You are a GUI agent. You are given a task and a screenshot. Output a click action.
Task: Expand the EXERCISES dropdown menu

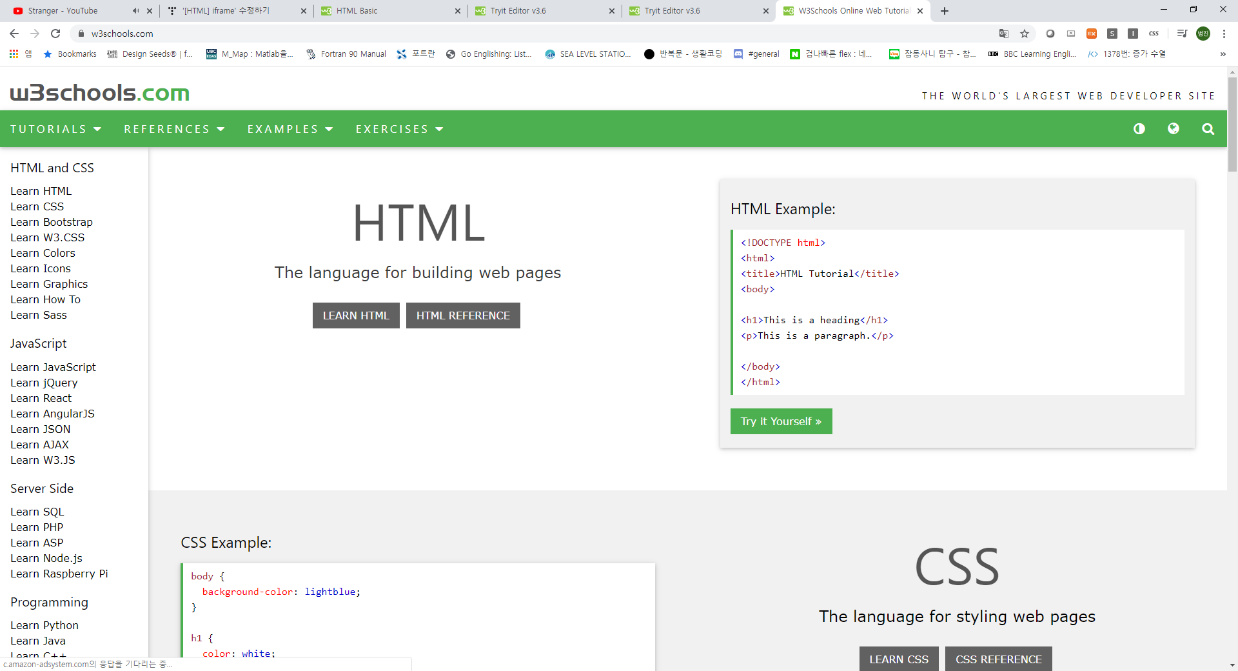click(x=400, y=129)
